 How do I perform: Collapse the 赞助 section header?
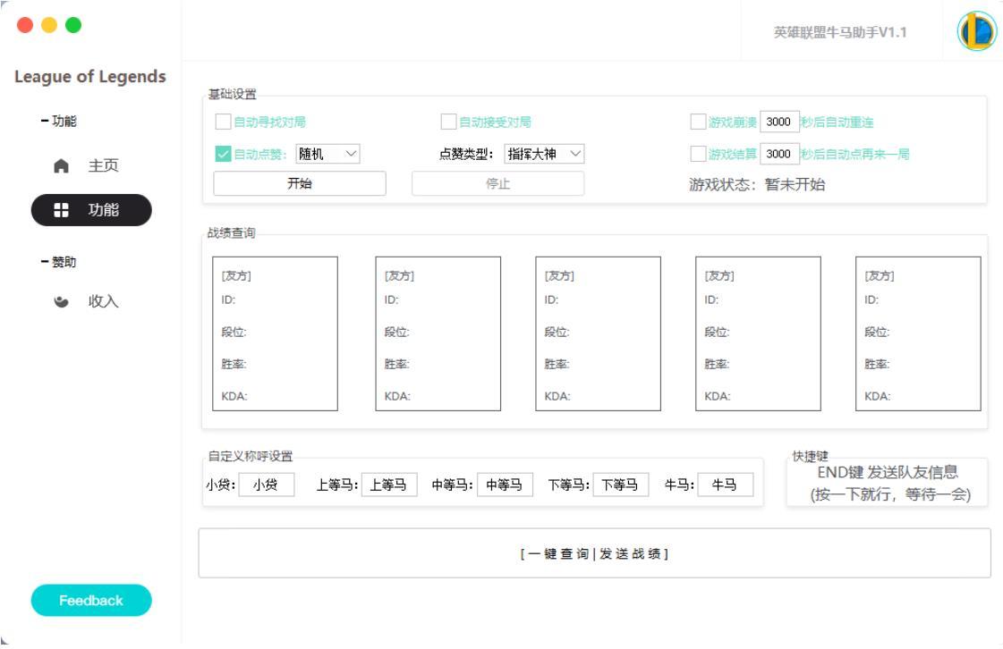pos(58,262)
